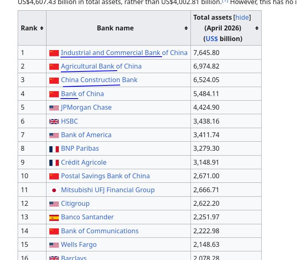The width and height of the screenshot is (297, 260).
Task: Click the Japan flag beside Mitsubishi UFJ
Action: [x=54, y=190]
